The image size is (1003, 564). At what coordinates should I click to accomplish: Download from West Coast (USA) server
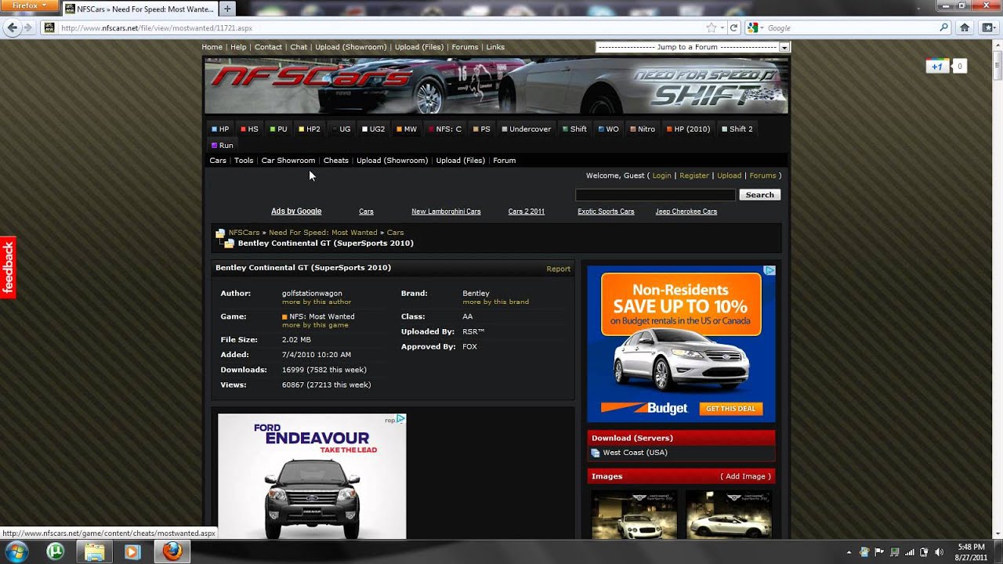click(x=635, y=453)
